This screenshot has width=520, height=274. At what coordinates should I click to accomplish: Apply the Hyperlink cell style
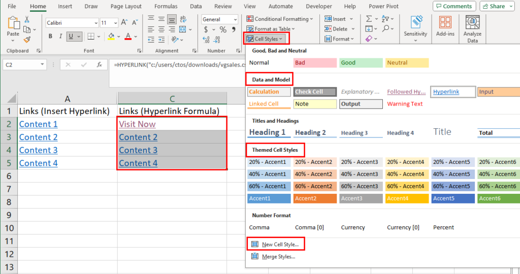(x=452, y=92)
